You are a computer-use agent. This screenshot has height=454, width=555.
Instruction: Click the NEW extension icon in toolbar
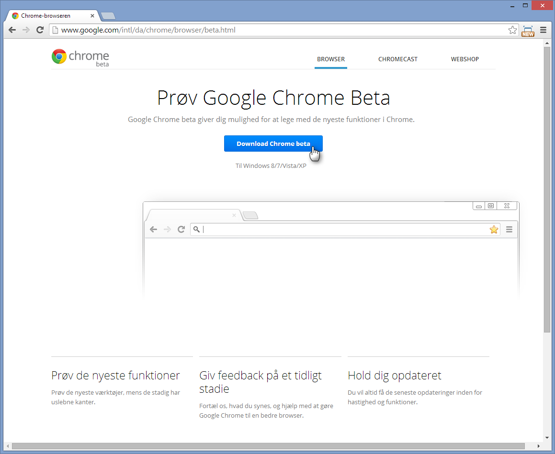[x=528, y=31]
